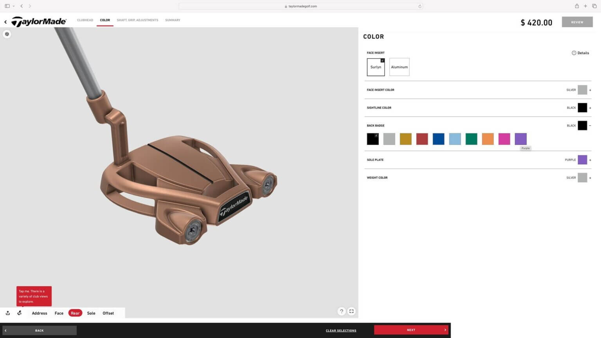Reload the page in browser address bar

coord(420,6)
